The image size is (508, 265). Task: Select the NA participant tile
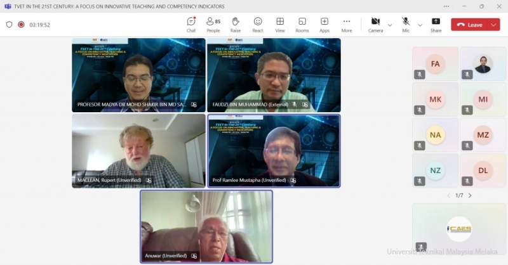pos(435,135)
